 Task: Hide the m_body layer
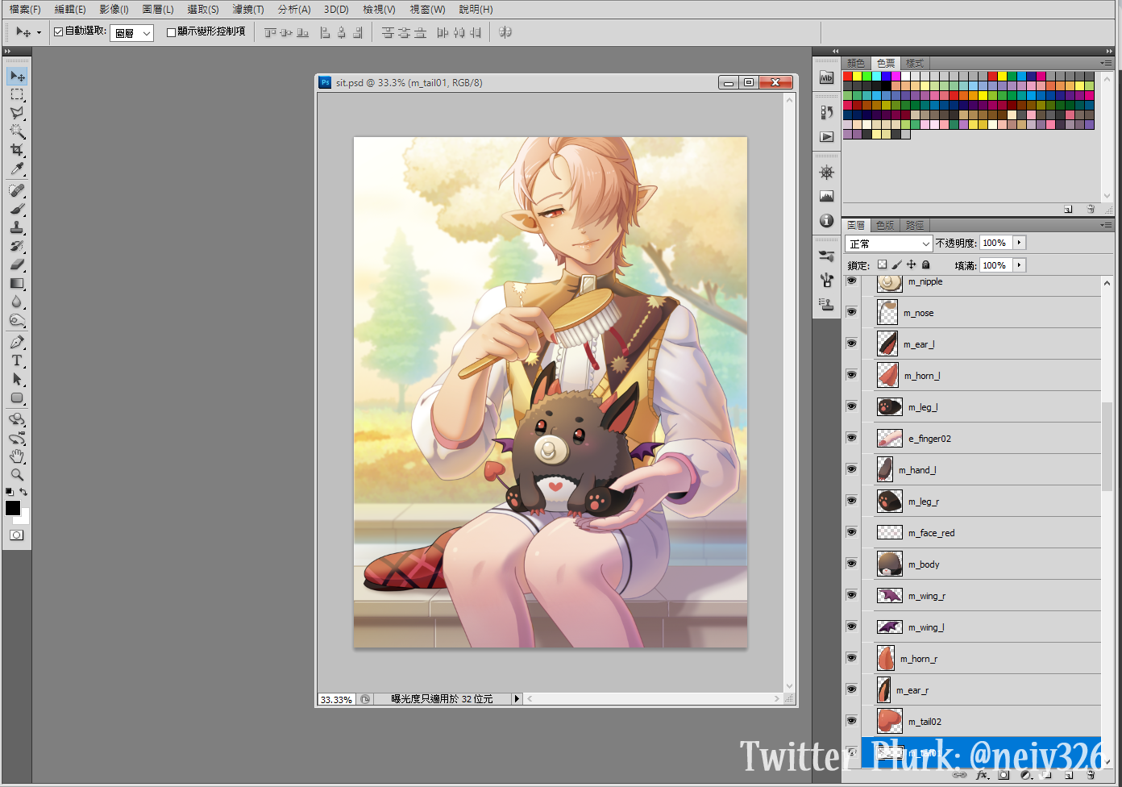coord(851,564)
